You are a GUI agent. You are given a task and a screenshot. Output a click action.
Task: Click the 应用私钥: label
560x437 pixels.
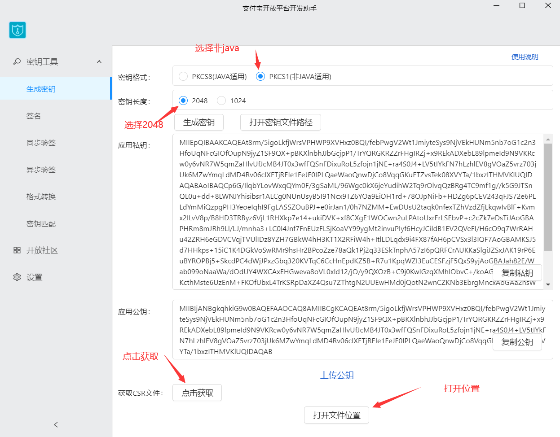point(134,145)
